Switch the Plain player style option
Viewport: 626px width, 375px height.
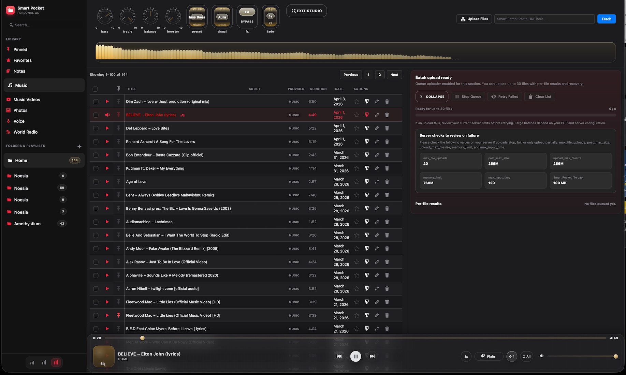click(x=489, y=356)
